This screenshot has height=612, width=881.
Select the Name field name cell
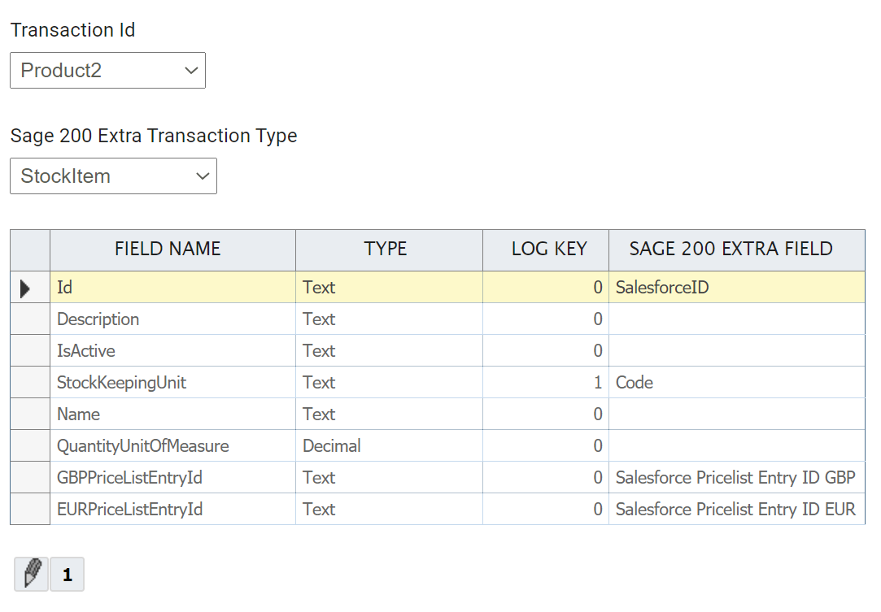(173, 415)
